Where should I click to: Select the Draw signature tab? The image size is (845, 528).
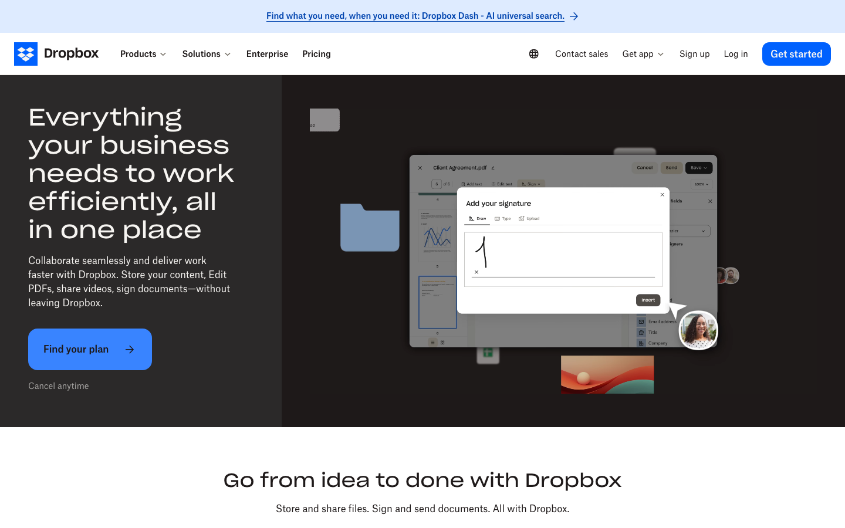[477, 219]
